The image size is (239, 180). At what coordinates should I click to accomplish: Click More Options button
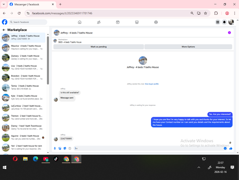[x=188, y=47]
